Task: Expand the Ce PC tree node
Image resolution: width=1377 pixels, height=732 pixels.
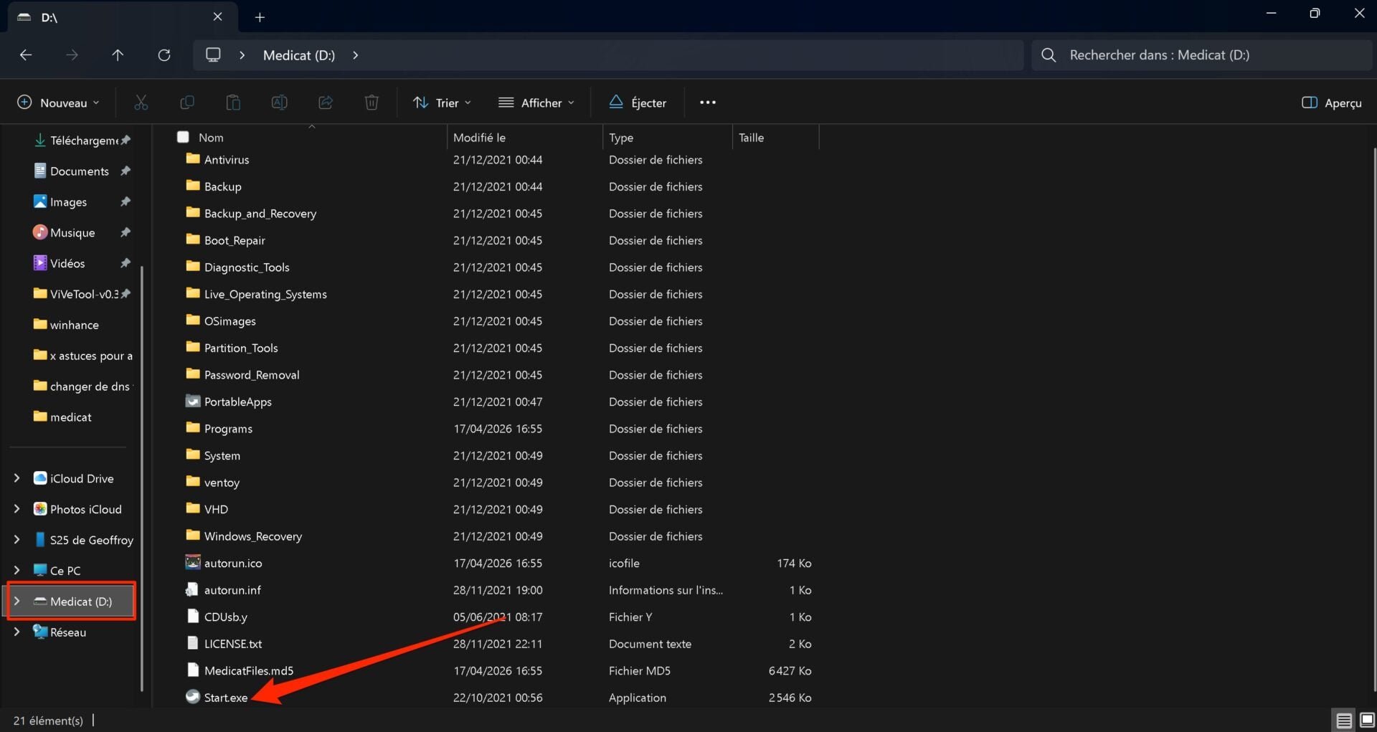Action: tap(16, 570)
